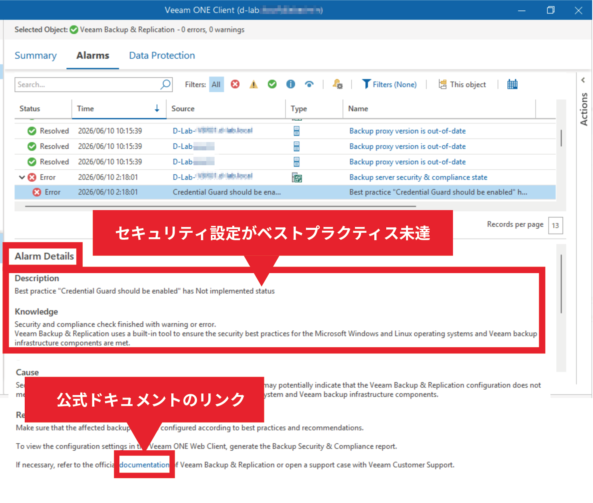Click the Description heading
The width and height of the screenshot is (593, 503).
(x=37, y=278)
